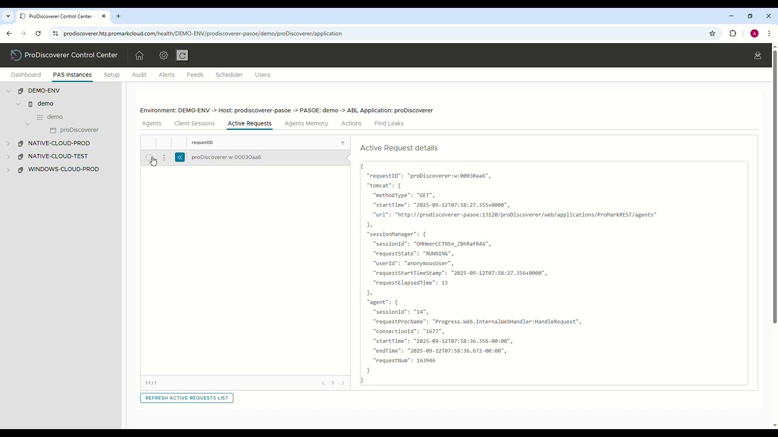The width and height of the screenshot is (778, 437).
Task: Select proDiscoverer application in tree
Action: (79, 130)
